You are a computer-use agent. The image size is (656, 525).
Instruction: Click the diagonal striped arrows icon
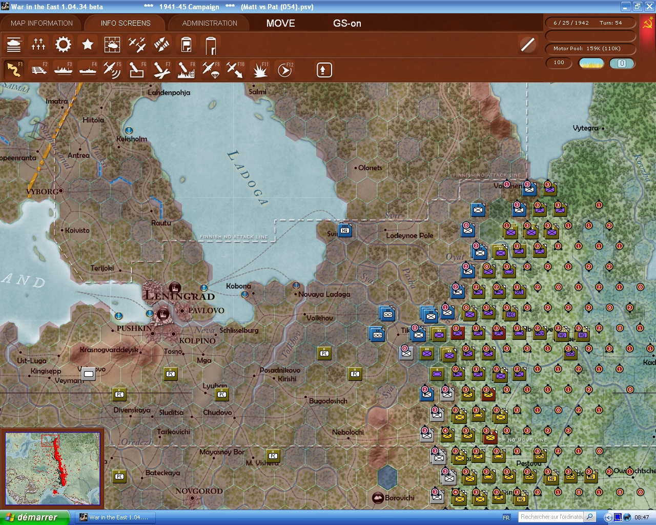[x=161, y=45]
